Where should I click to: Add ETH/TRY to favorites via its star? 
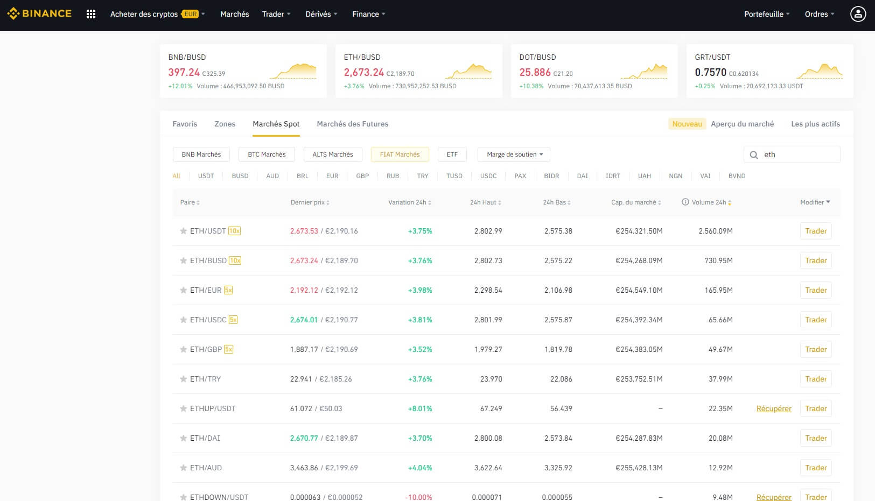pyautogui.click(x=183, y=378)
